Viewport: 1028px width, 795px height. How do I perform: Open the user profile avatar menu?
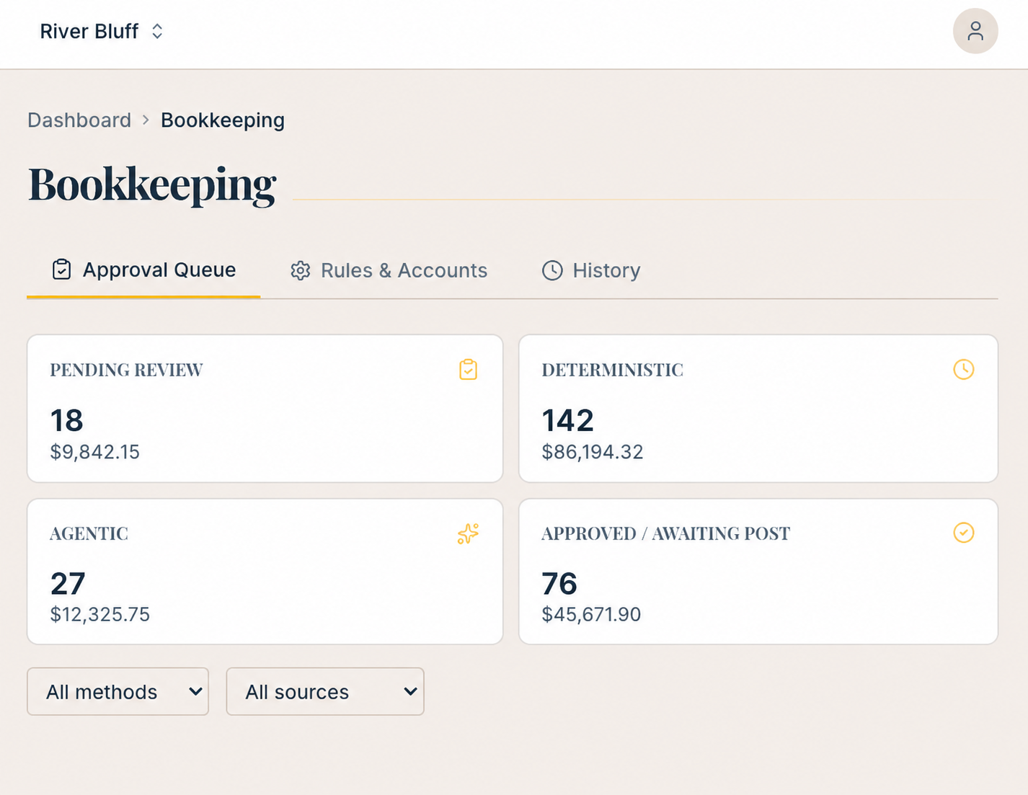[x=975, y=31]
